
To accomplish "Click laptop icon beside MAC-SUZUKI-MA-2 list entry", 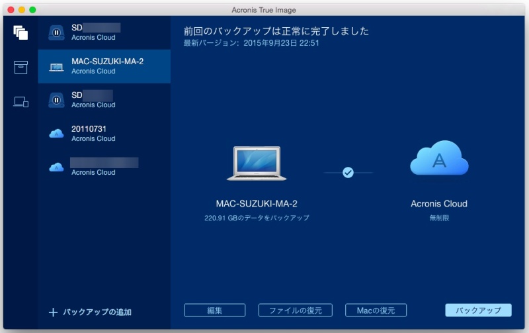I will pyautogui.click(x=56, y=68).
